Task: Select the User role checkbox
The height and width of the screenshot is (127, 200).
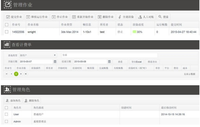Action: pyautogui.click(x=6, y=114)
